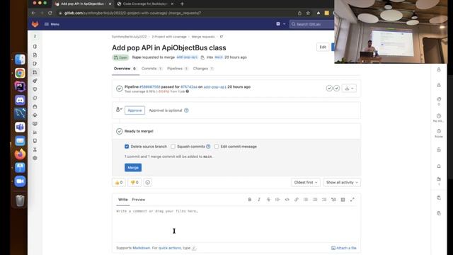Viewport: 453px width, 255px height.
Task: Insert code from comment toolbar
Action: [x=287, y=200]
